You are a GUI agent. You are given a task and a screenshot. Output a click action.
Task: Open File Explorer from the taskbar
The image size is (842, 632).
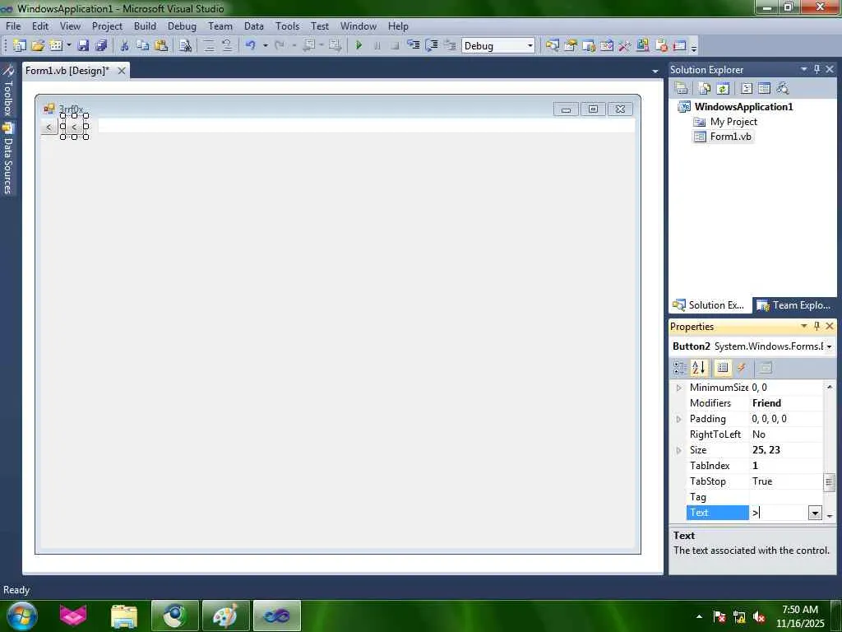[124, 616]
